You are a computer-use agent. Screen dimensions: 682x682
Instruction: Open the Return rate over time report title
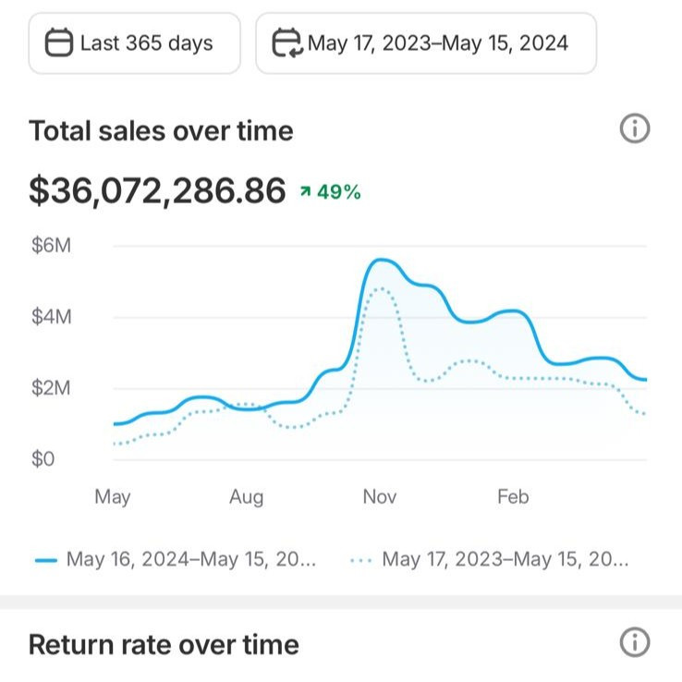tap(164, 644)
